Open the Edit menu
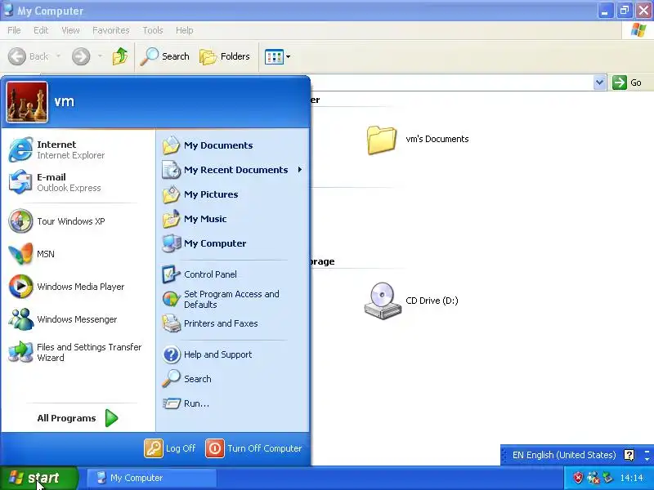This screenshot has height=490, width=654. [41, 30]
